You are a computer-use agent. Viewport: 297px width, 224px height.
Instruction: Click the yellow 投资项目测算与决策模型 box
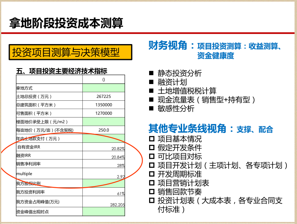(x=70, y=52)
